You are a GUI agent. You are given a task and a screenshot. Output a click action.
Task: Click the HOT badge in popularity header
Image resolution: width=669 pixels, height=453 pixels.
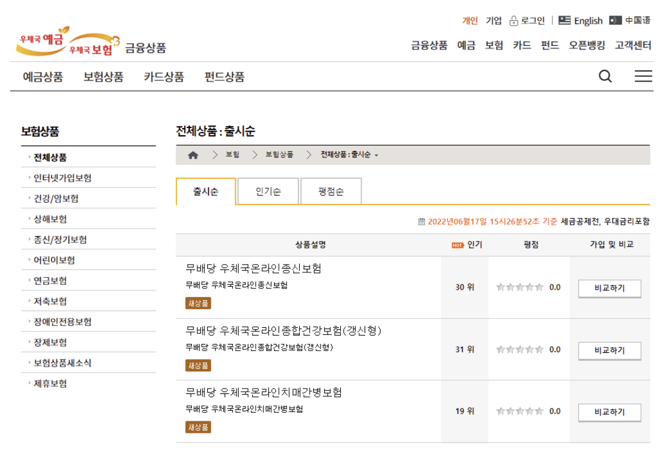458,245
